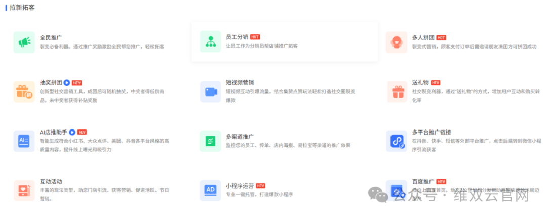Open the 短视频营销 video camera icon
This screenshot has height=217, width=547.
click(x=210, y=92)
